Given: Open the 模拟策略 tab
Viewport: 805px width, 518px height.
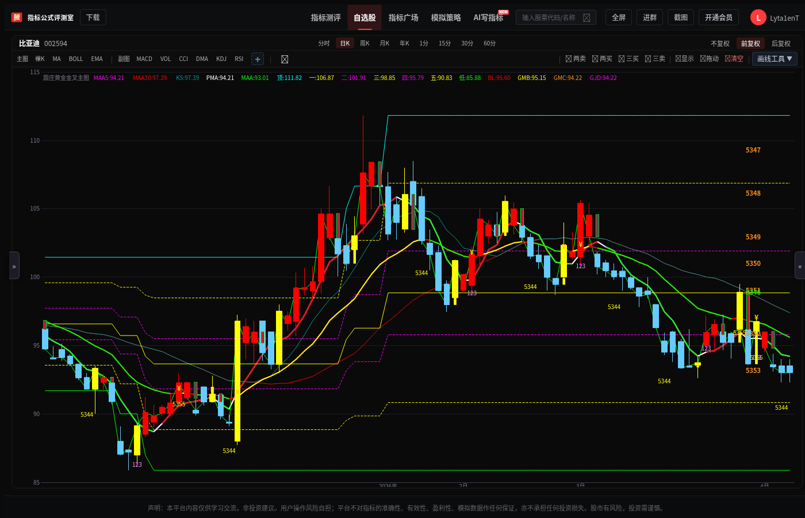Looking at the screenshot, I should (x=446, y=18).
